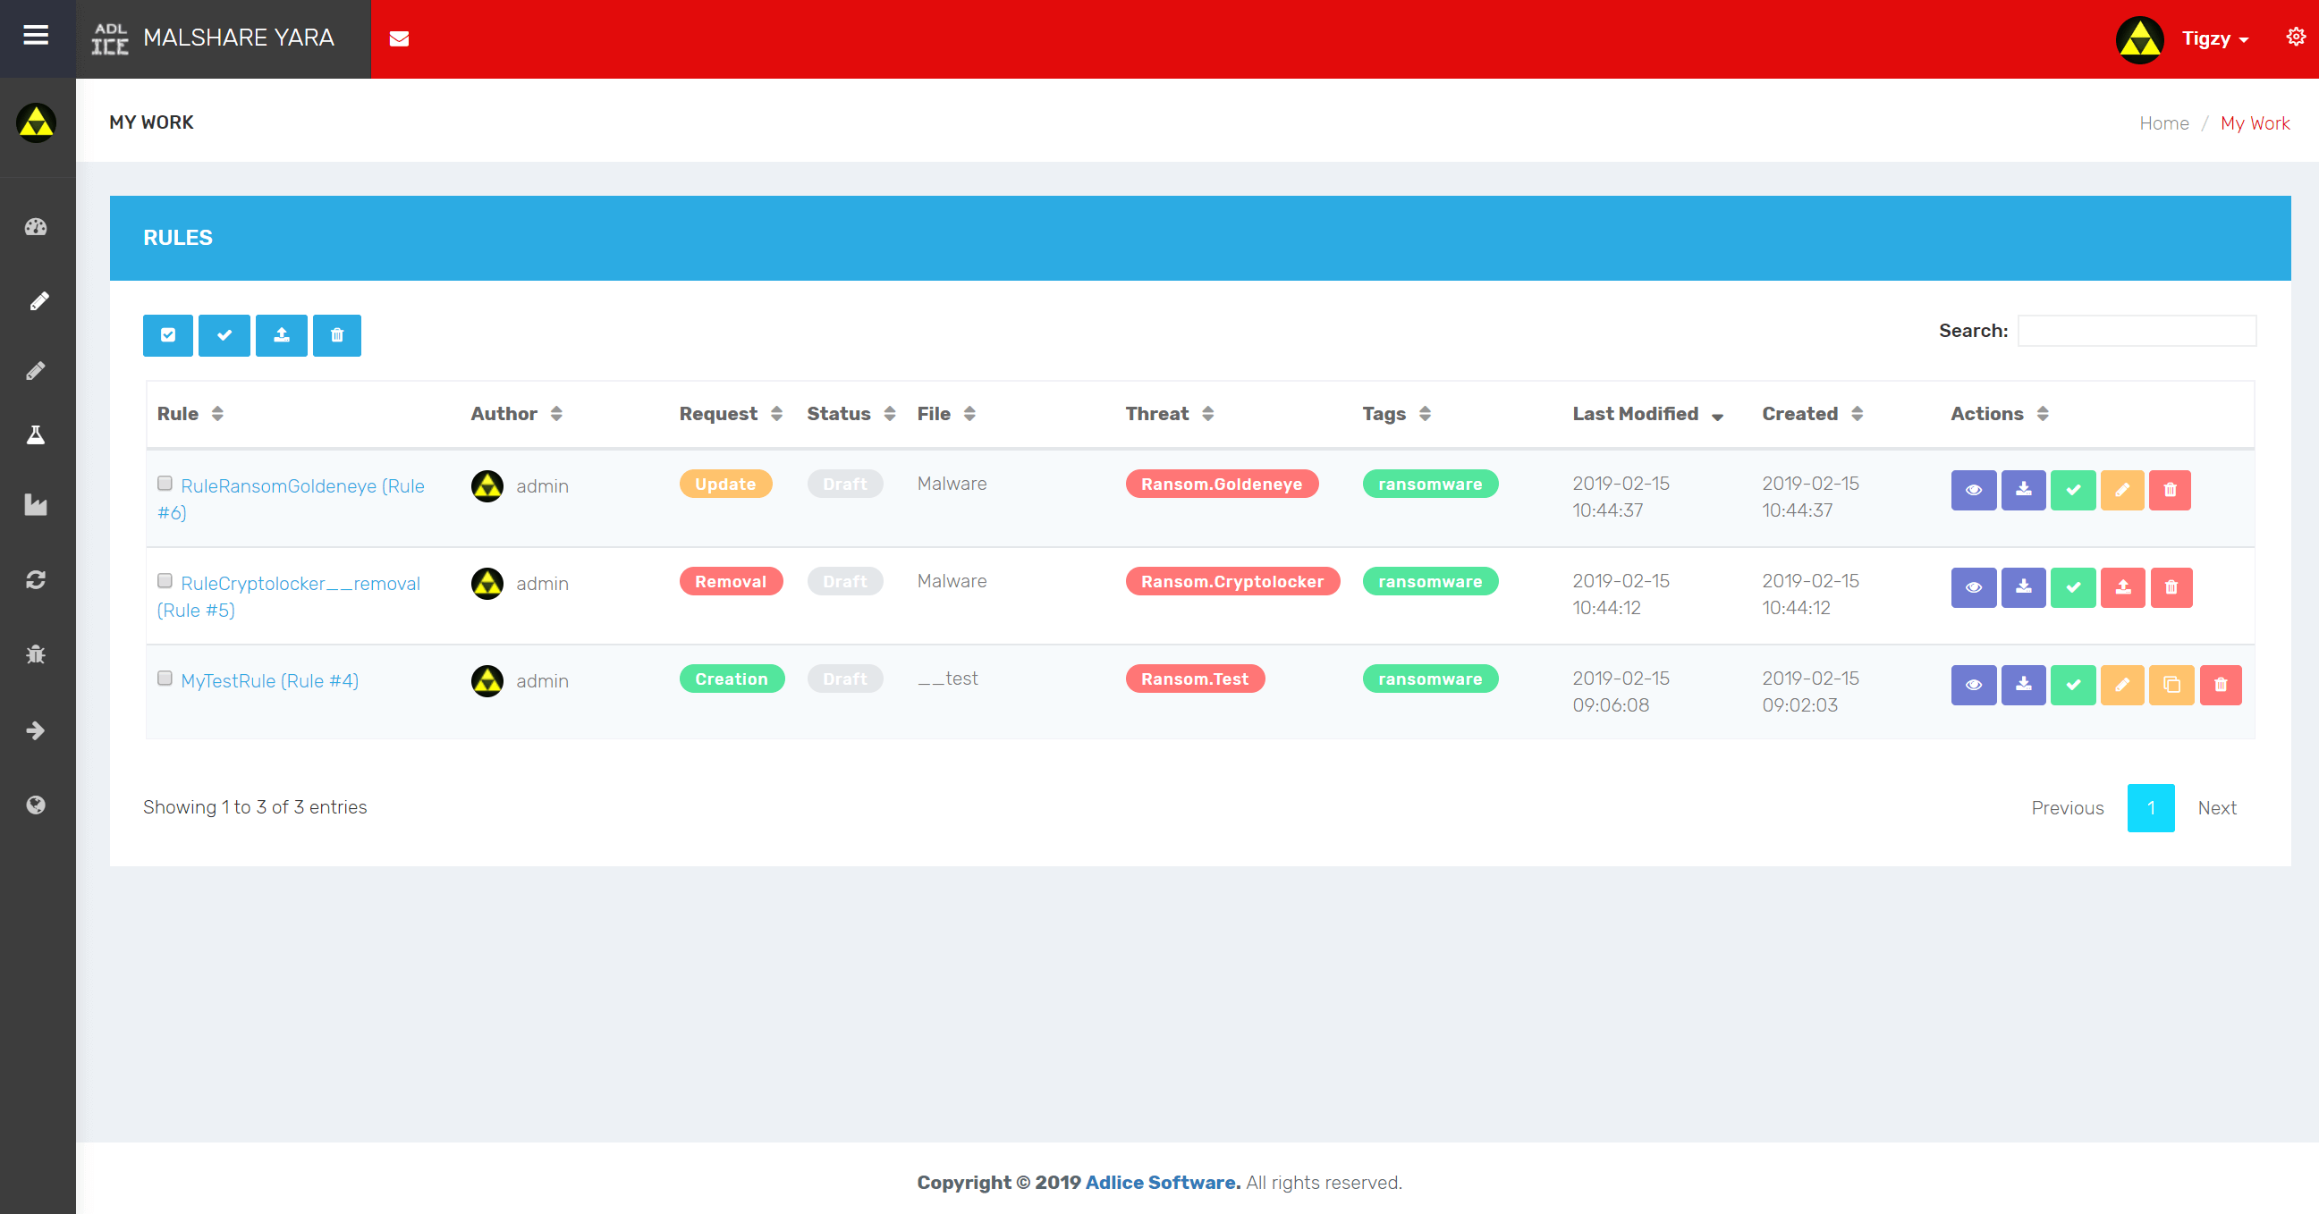Viewport: 2319px width, 1214px height.
Task: Duplicate MyTestRule with the copy icon
Action: (x=2171, y=684)
